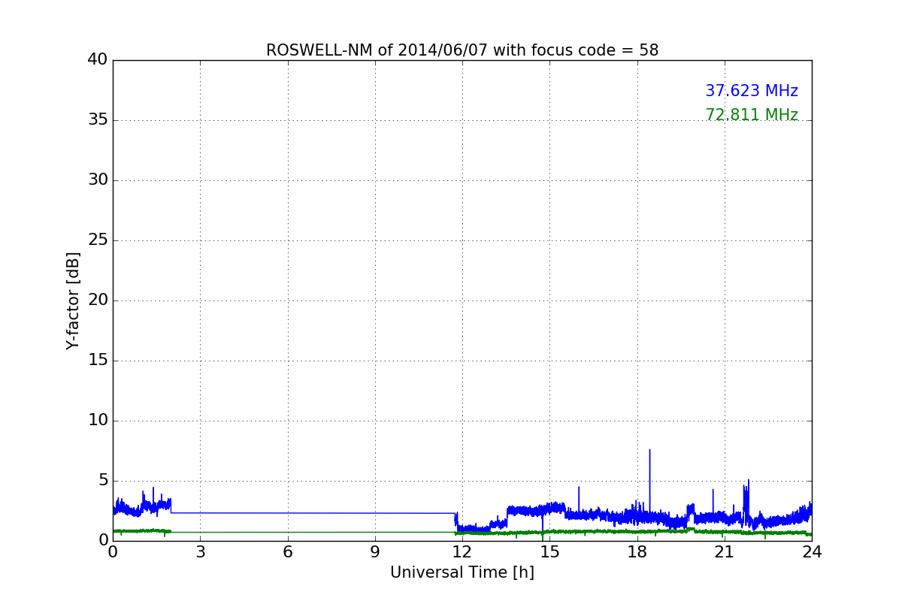Click x-axis tick label 24
The width and height of the screenshot is (902, 601).
coord(812,551)
